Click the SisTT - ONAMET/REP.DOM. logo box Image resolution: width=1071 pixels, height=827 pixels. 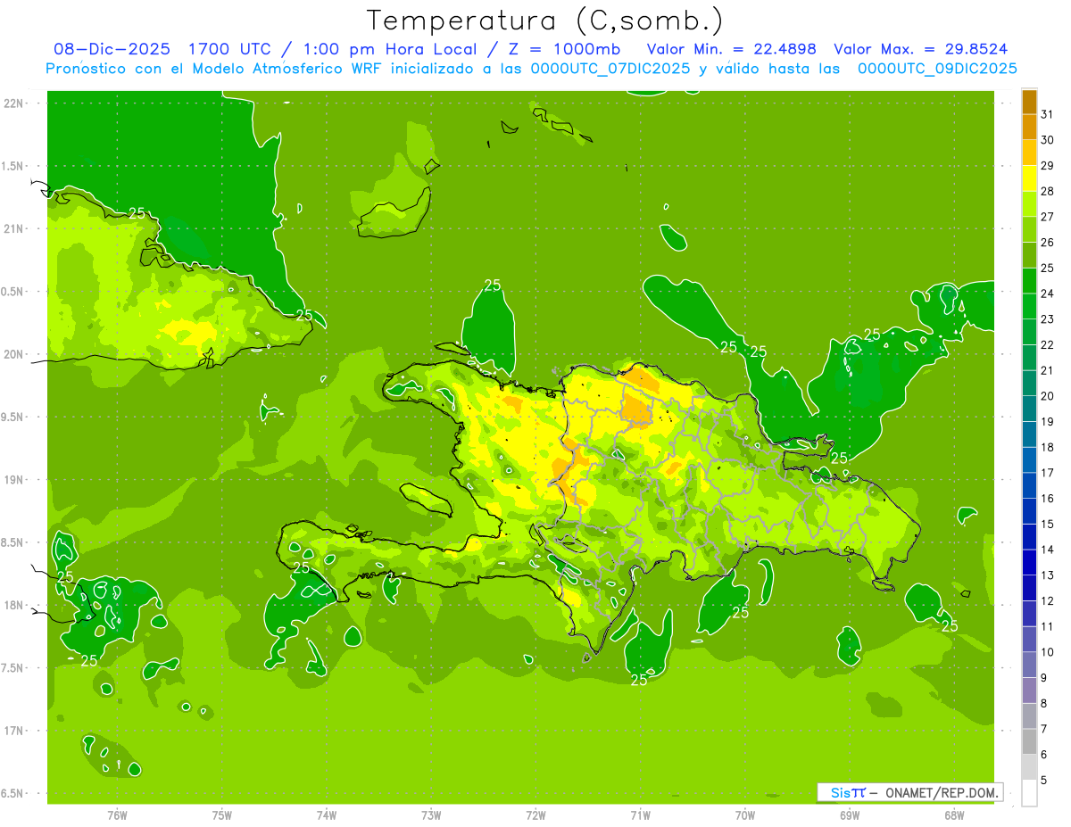(910, 792)
